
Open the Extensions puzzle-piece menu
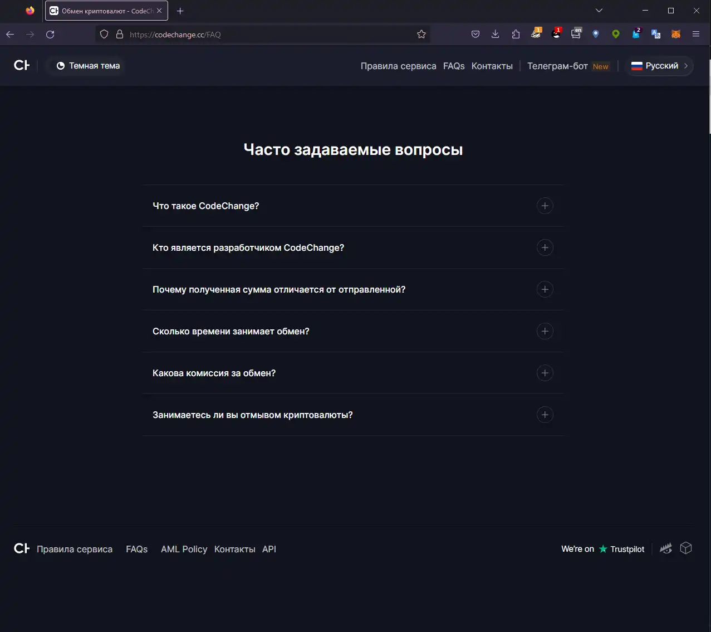click(x=516, y=35)
